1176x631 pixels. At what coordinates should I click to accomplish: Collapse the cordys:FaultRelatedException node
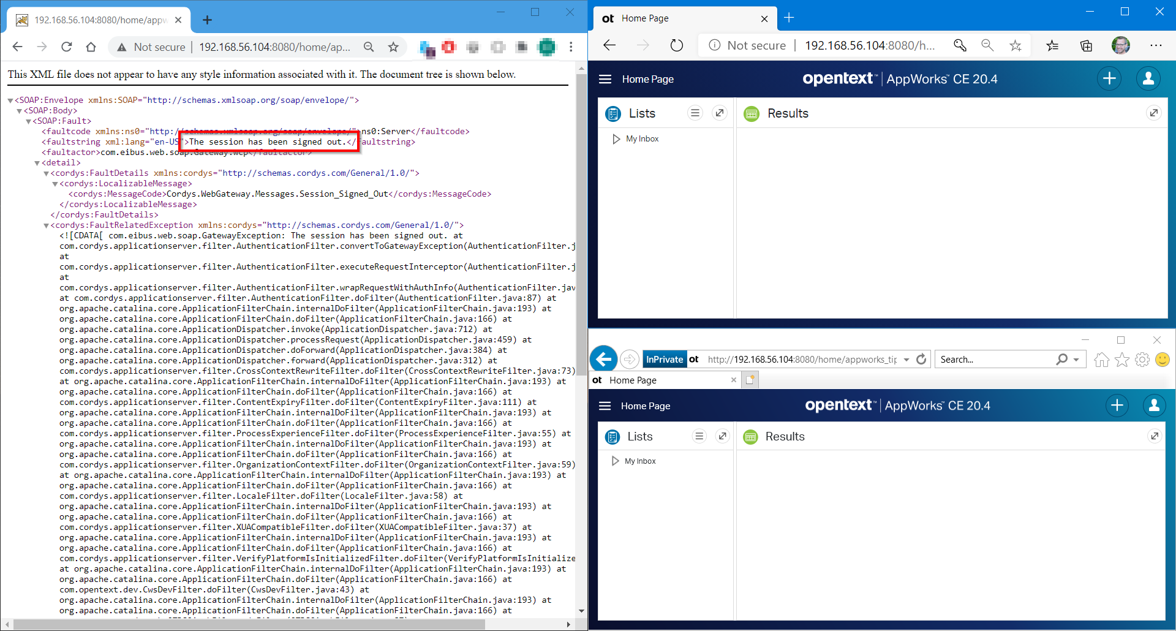click(46, 225)
